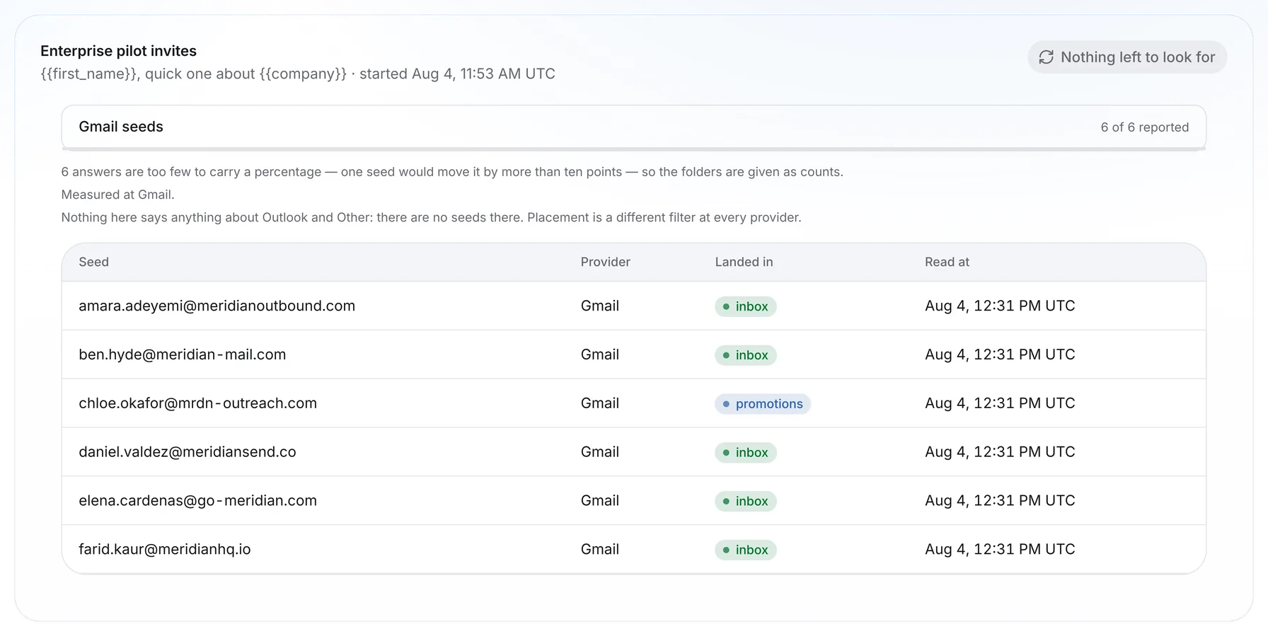Click the Gmail provider cell for amara.adeyemi
The height and width of the screenshot is (636, 1268).
pos(599,306)
